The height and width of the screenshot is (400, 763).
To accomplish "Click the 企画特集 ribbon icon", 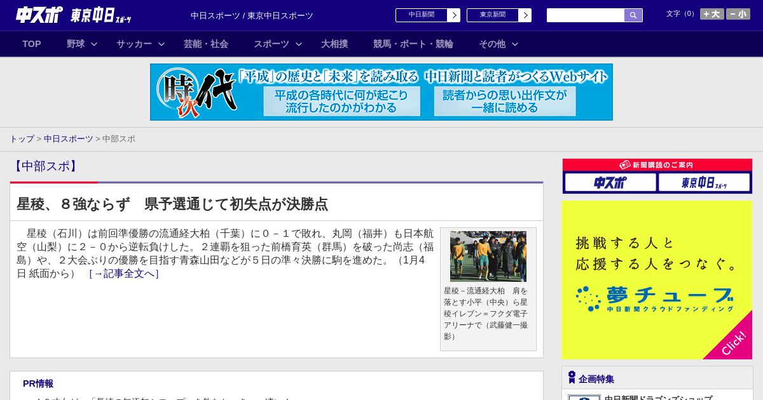I will click(572, 378).
